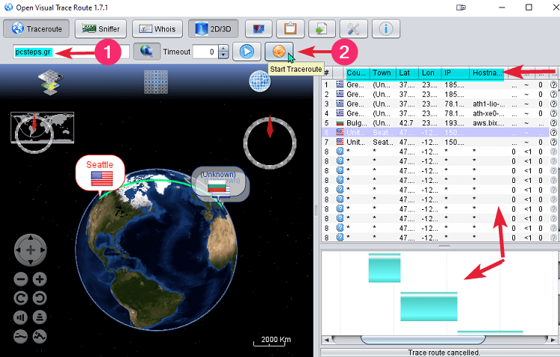Image resolution: width=560 pixels, height=357 pixels.
Task: Rotate the globe counter-clockwise
Action: (x=40, y=298)
